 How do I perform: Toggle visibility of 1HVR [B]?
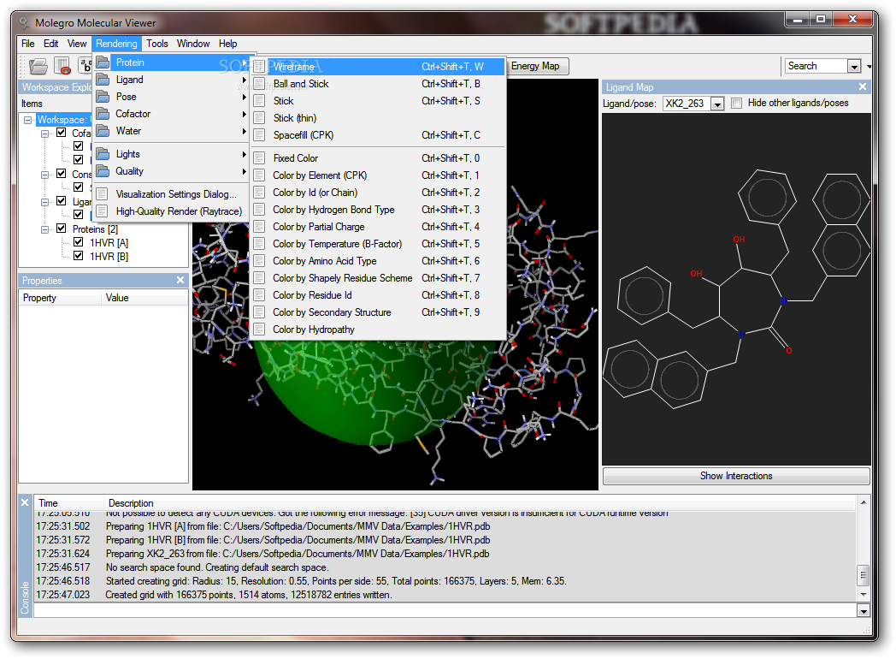pos(79,256)
